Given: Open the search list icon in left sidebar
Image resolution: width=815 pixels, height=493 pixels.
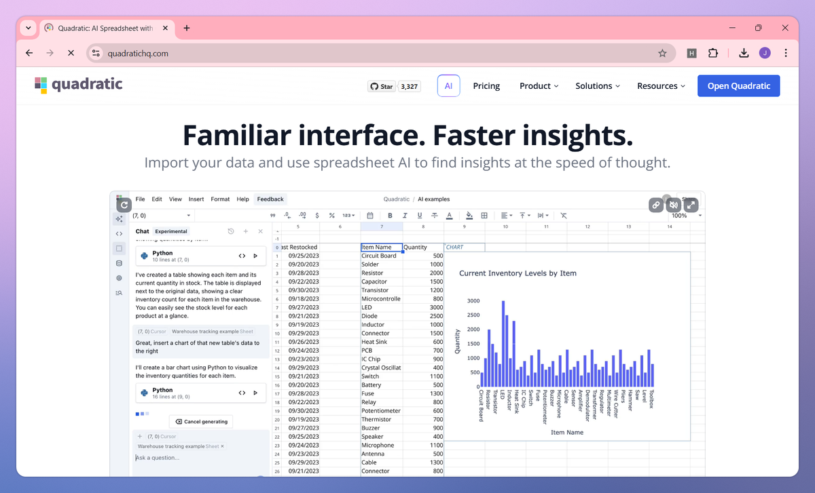Looking at the screenshot, I should (119, 293).
